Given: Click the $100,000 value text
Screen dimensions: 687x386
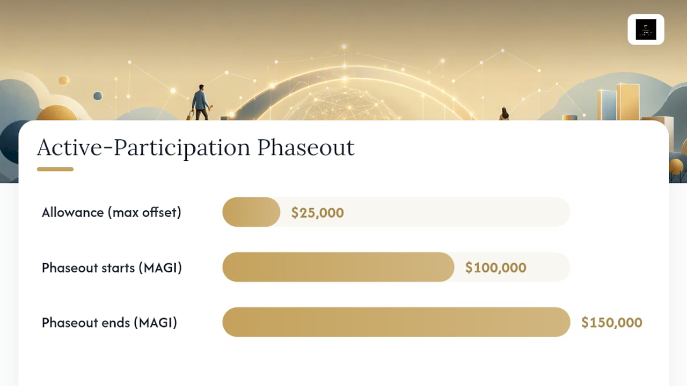Looking at the screenshot, I should tap(495, 268).
